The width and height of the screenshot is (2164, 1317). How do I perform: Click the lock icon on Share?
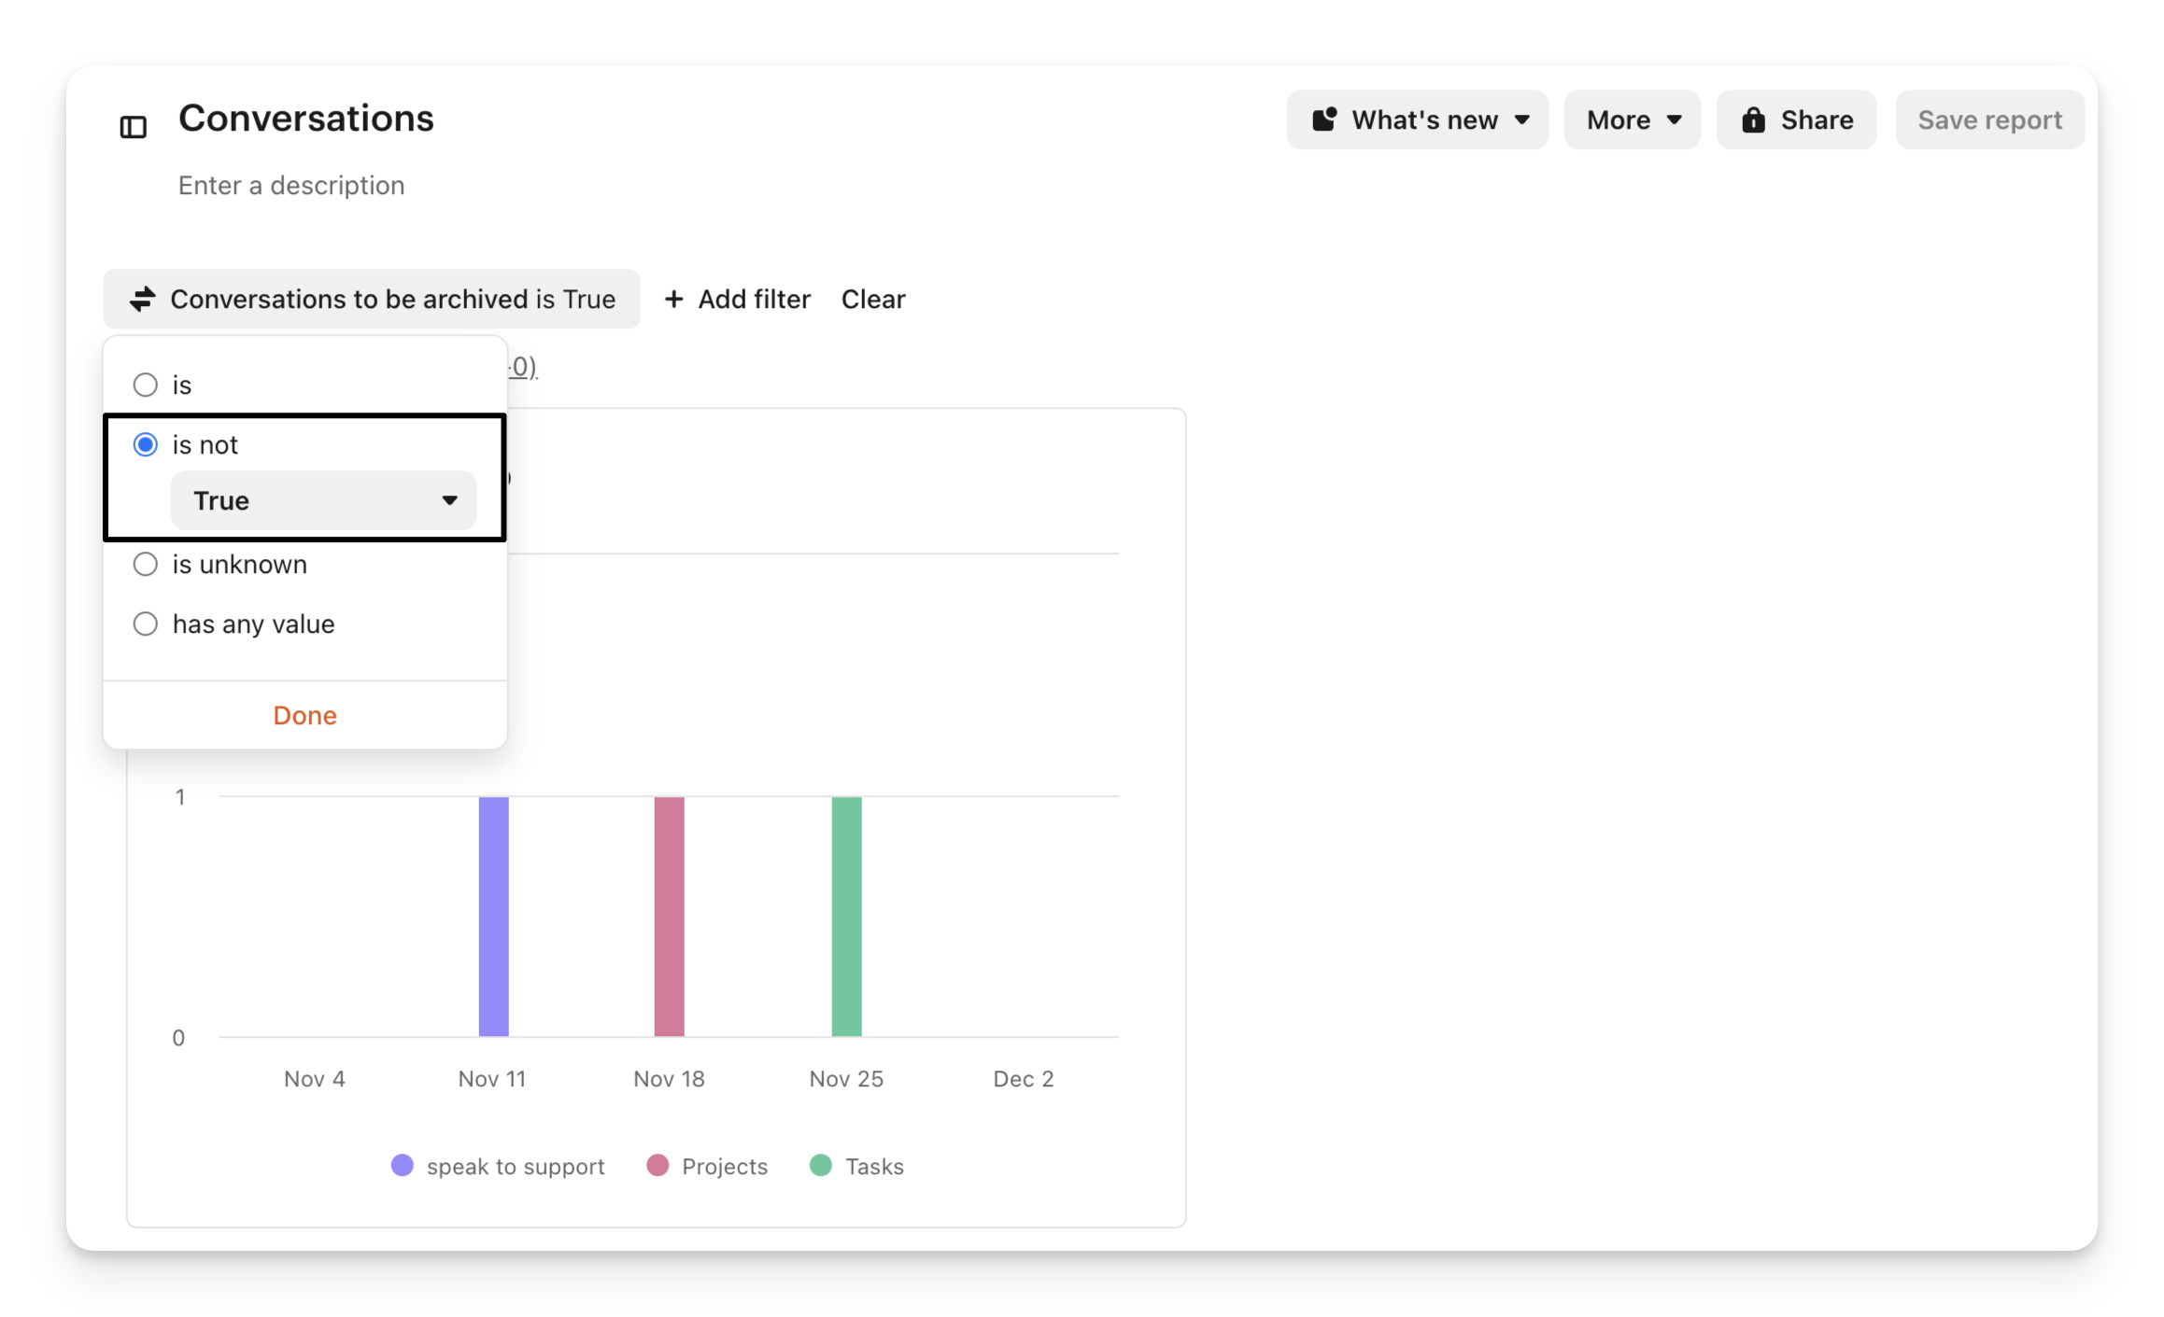[1753, 119]
